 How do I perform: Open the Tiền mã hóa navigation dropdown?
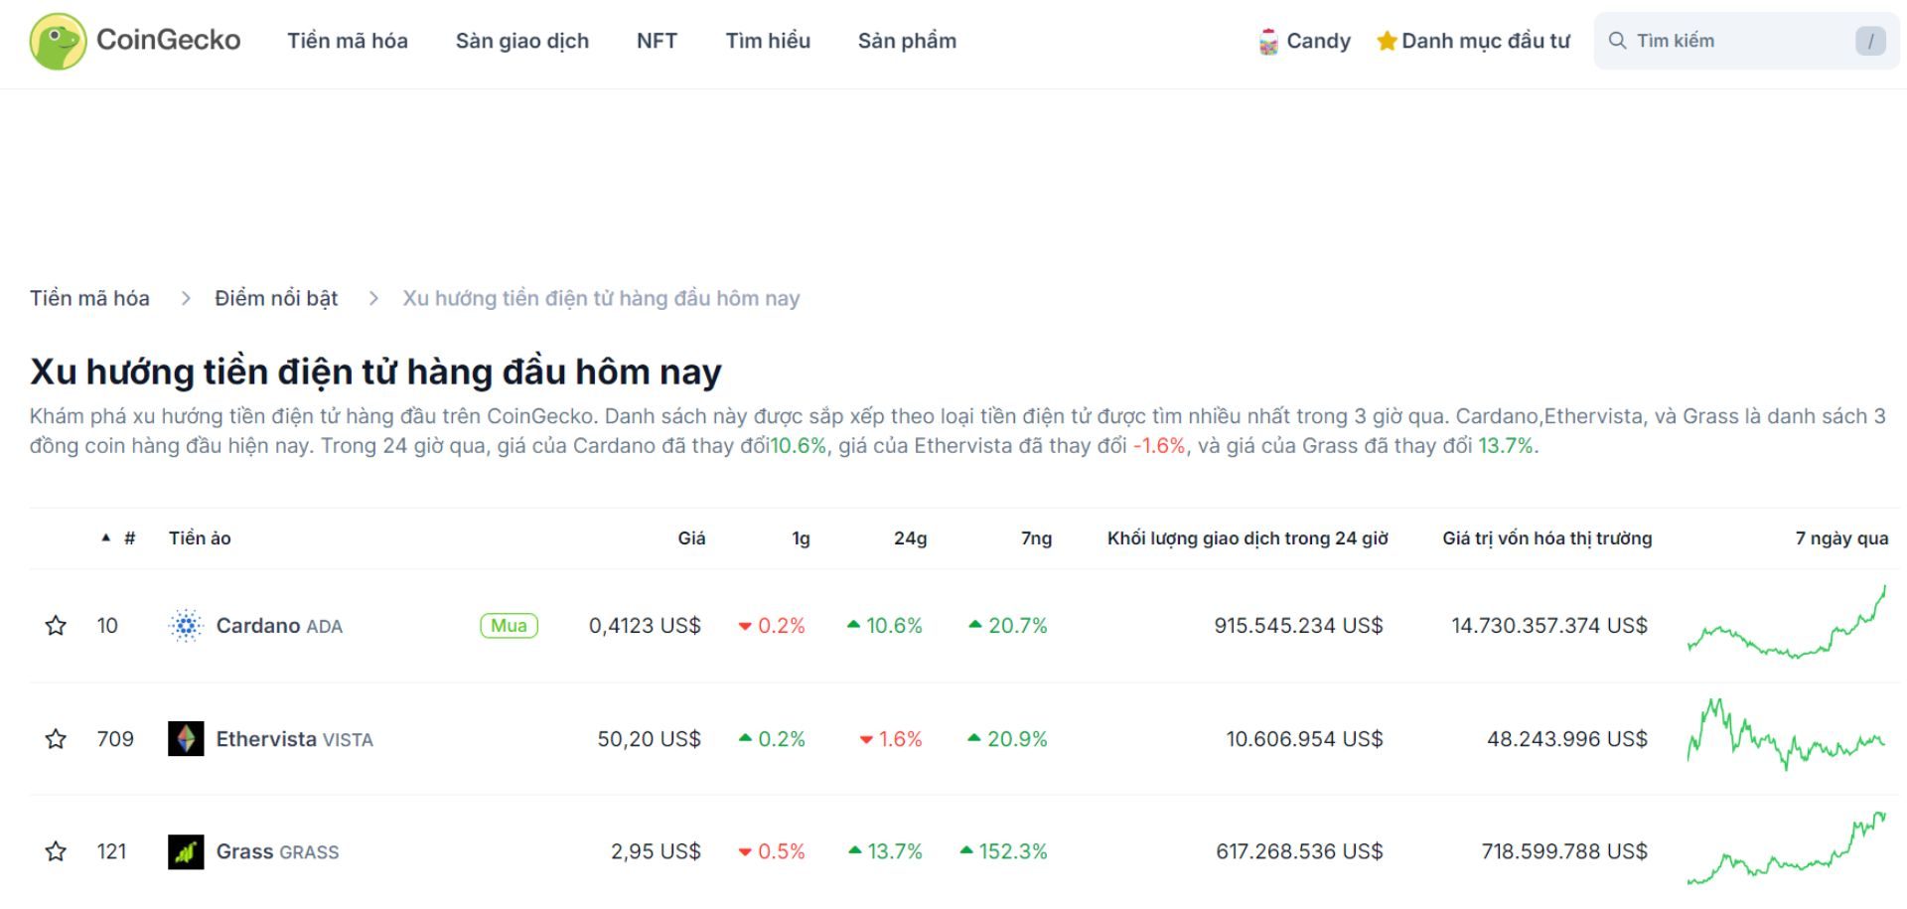(x=347, y=41)
